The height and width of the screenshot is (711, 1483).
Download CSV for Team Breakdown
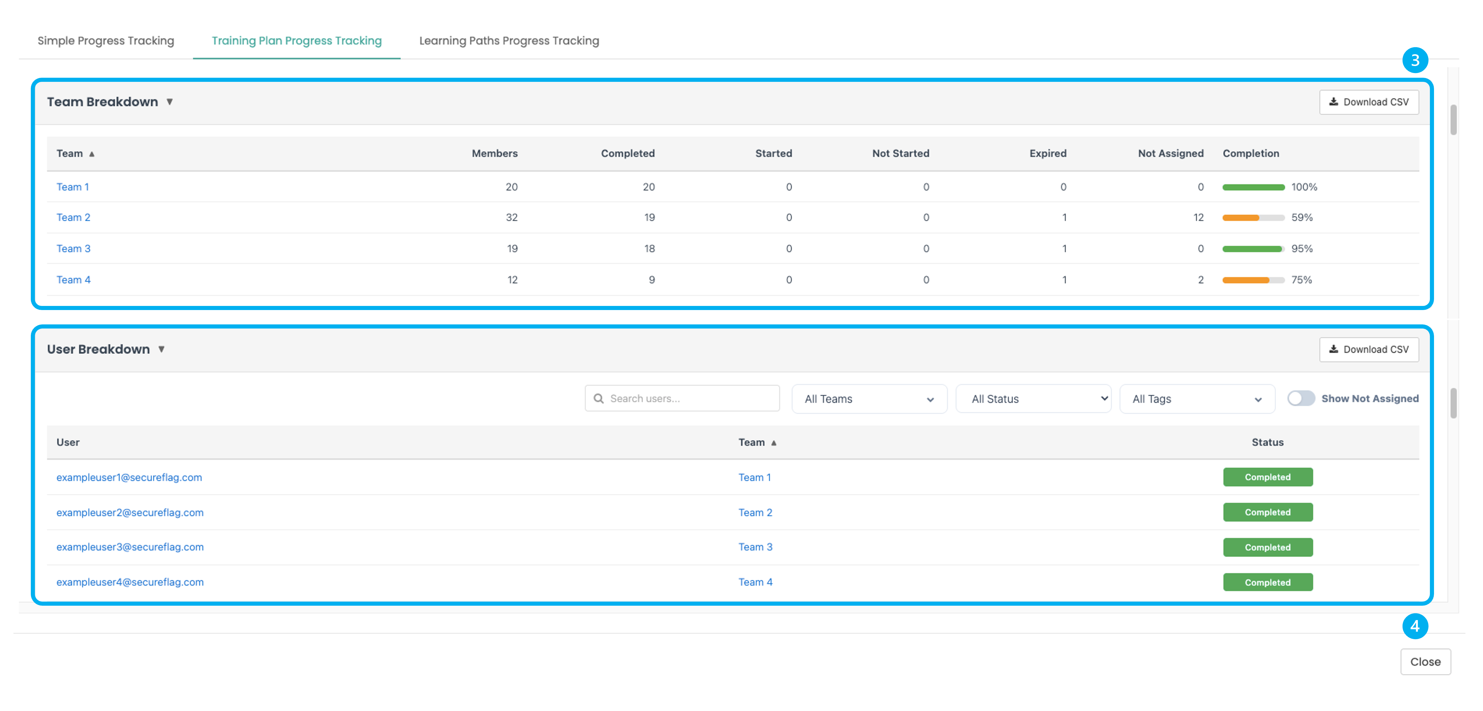click(1368, 102)
